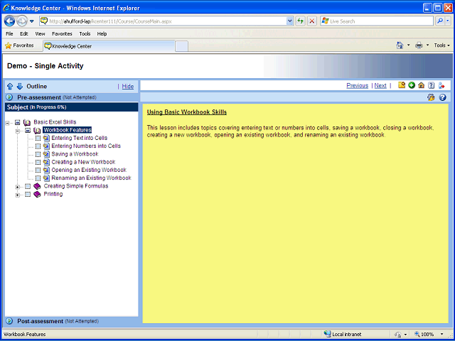Hide the Outline panel
This screenshot has height=341, width=455.
(128, 87)
